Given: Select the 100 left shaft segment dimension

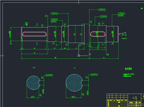Looking at the screenshot, I should point(34,53).
